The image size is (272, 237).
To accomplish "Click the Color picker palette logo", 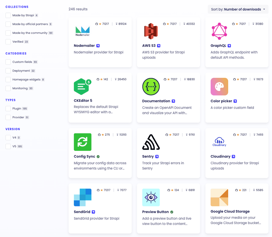I will pos(219,86).
